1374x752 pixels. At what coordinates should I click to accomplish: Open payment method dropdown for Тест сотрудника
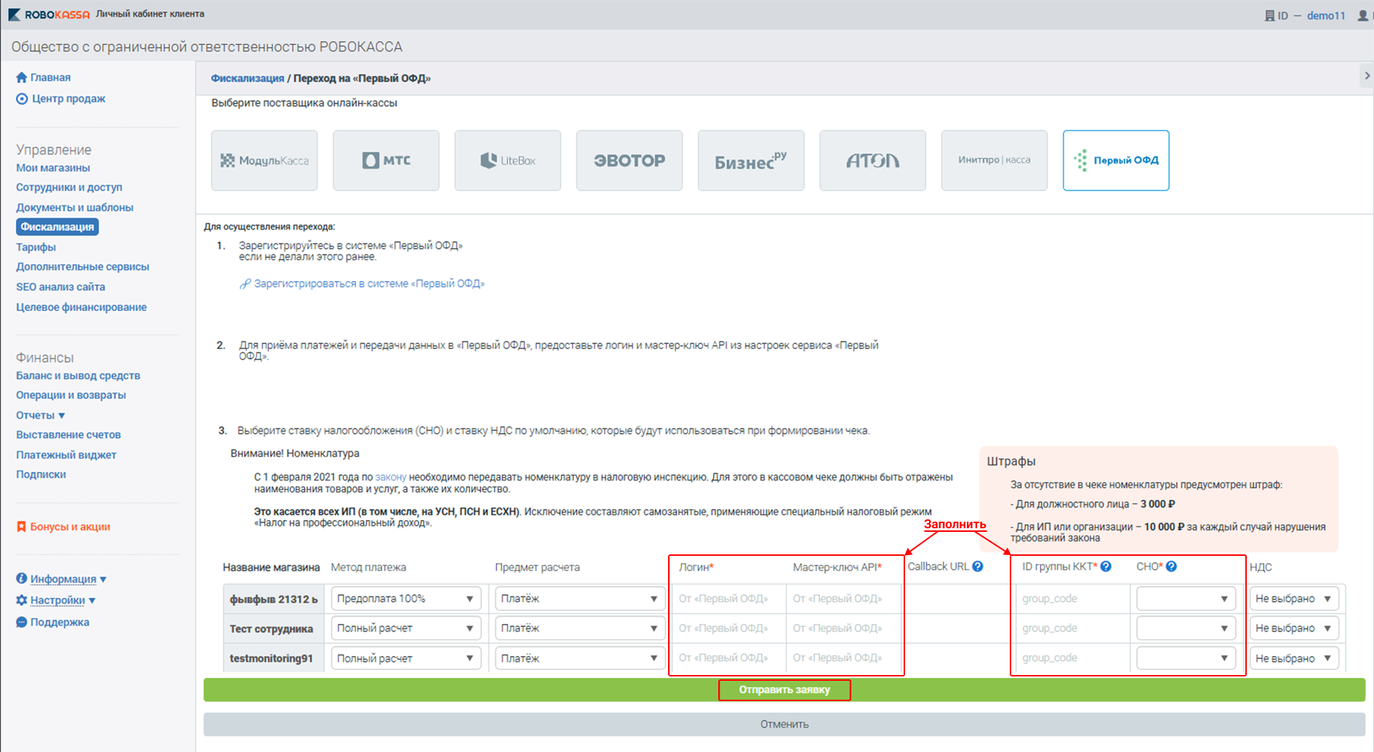pos(406,628)
